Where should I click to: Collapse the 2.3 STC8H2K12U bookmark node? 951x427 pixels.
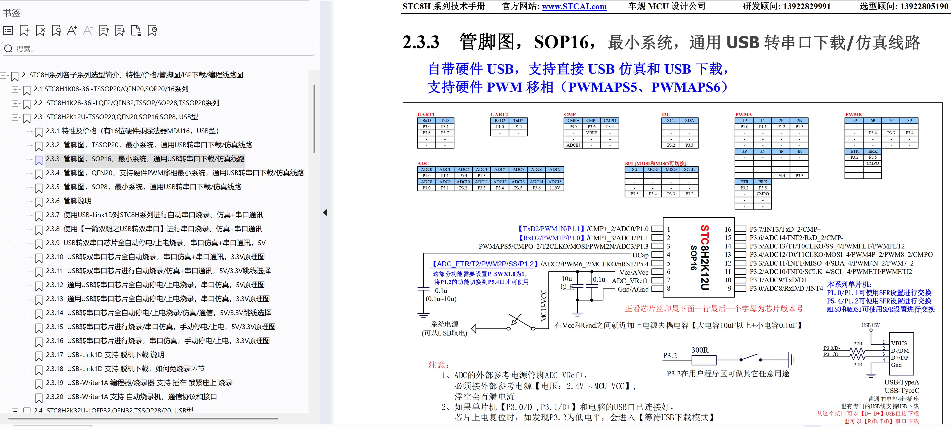(x=15, y=117)
